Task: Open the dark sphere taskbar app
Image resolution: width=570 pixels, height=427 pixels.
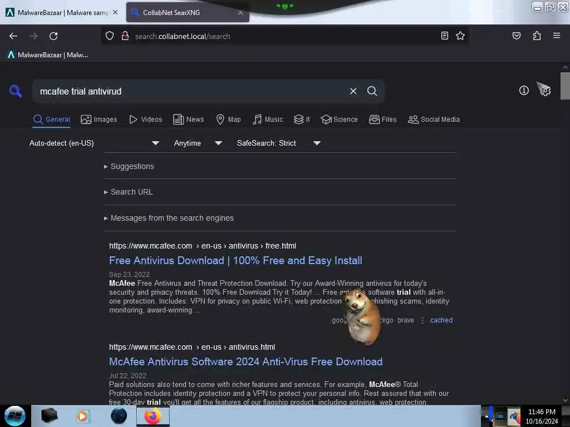Action: pyautogui.click(x=119, y=416)
